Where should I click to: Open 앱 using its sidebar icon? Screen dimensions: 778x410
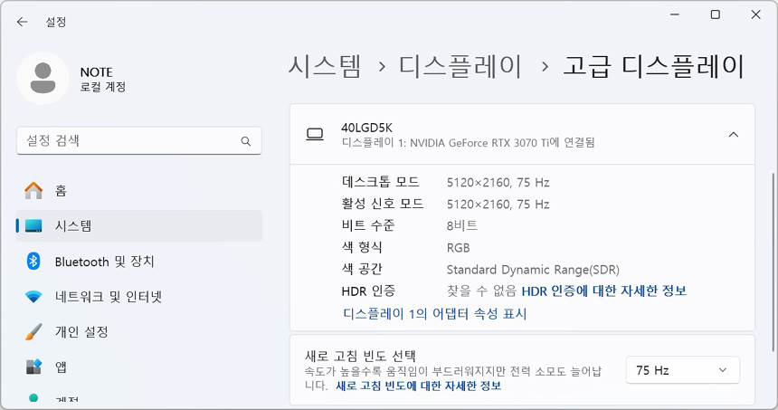tap(33, 367)
